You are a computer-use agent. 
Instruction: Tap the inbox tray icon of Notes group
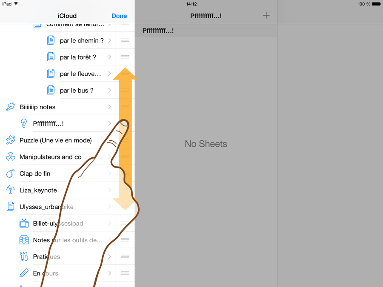(24, 240)
